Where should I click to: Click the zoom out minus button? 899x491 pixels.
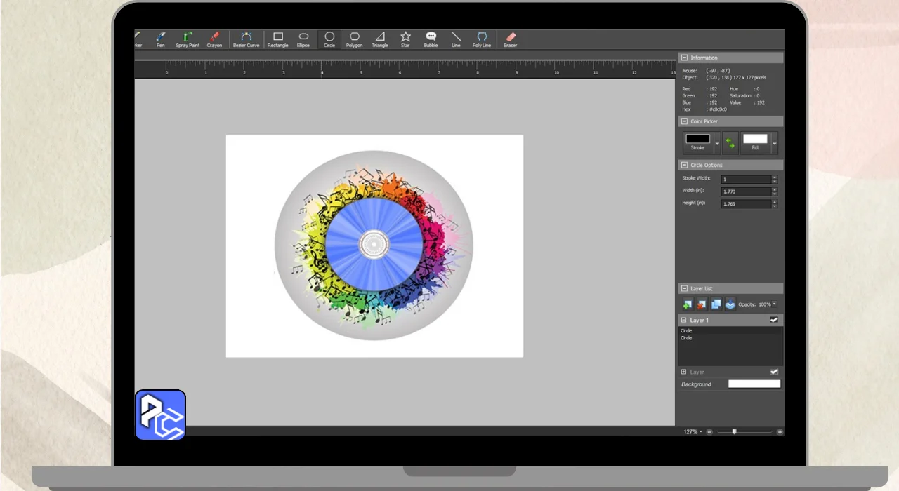tap(709, 432)
